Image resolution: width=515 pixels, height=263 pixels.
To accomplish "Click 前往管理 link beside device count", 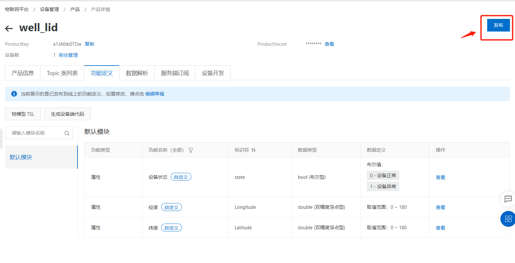I will pos(68,55).
